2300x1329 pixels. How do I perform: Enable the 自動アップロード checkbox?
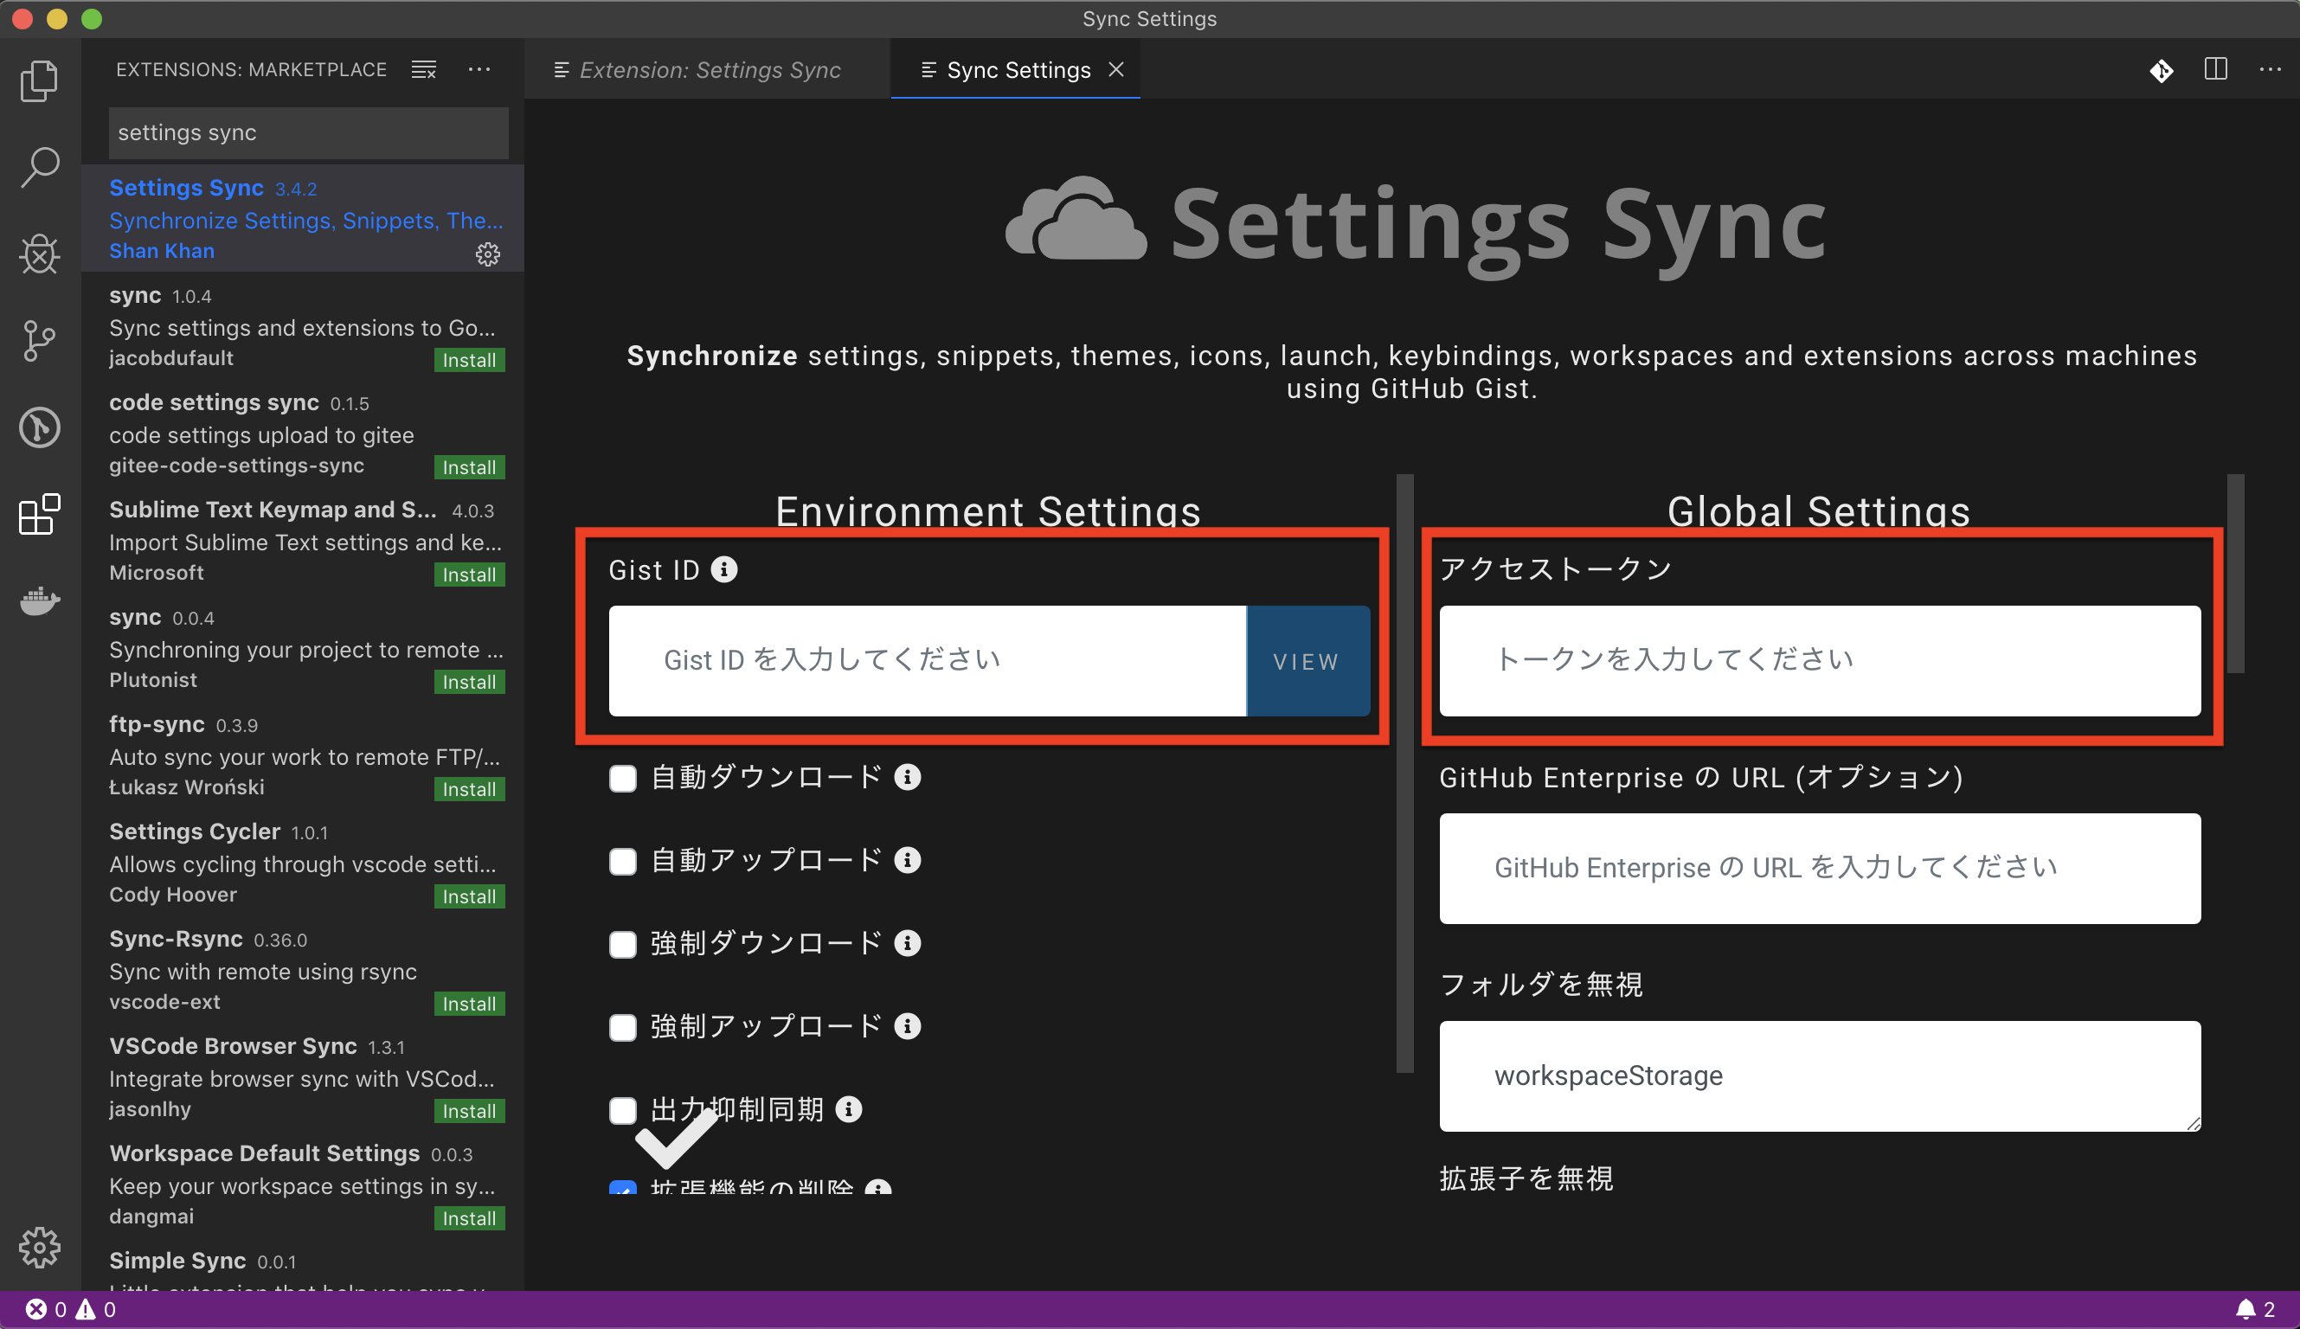[622, 862]
